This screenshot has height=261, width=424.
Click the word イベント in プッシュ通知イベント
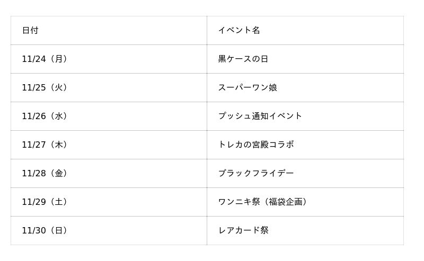click(x=286, y=116)
